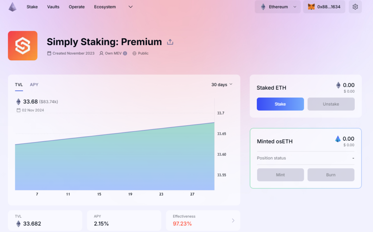
Task: Click the calendar icon beside Created November 2023
Action: click(x=49, y=53)
